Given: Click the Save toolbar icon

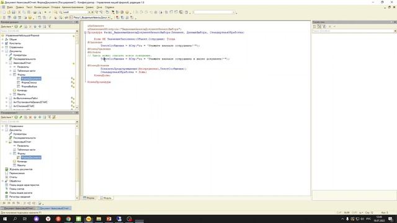Looking at the screenshot, I should 14,12.
